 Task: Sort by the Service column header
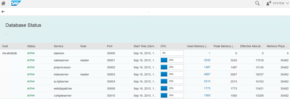coord(59,46)
